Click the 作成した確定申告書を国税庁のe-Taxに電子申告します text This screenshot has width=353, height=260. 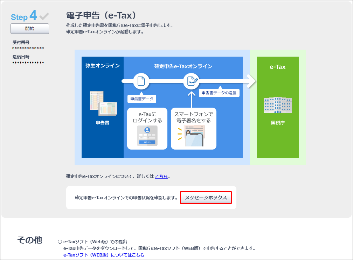coord(120,26)
